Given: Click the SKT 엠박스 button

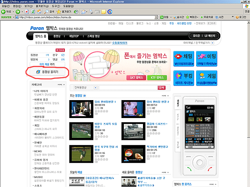Looking at the screenshot, I should [x=136, y=78].
